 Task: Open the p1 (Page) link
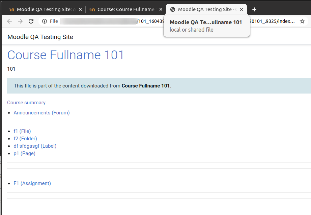tap(24, 153)
